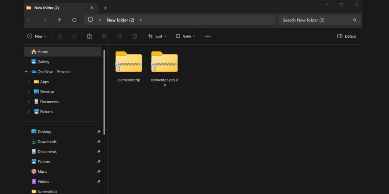Expand the Apps folder under OneDrive
The image size is (389, 194).
29,82
